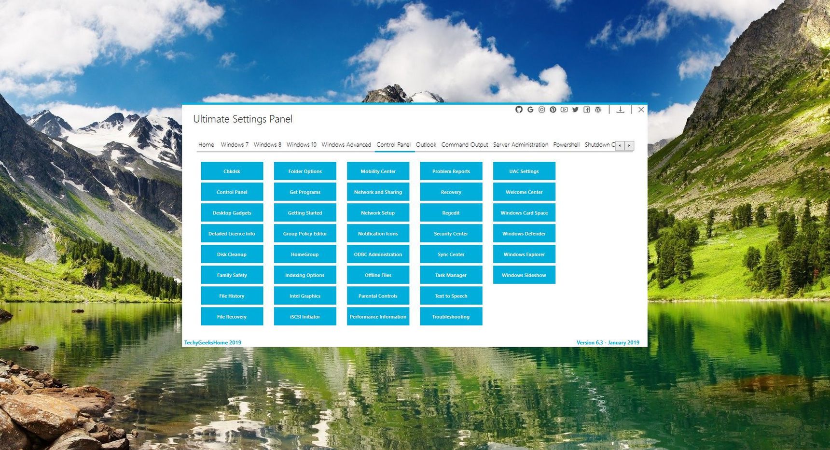
Task: Open Notification Icons
Action: coord(378,233)
